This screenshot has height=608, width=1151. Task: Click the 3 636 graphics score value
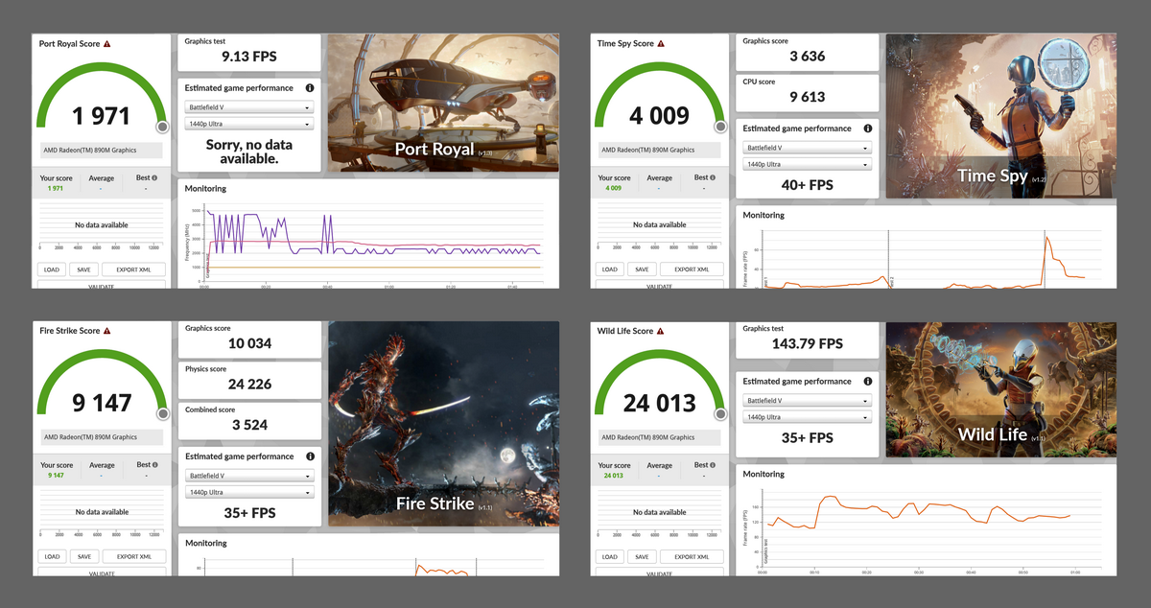[808, 57]
